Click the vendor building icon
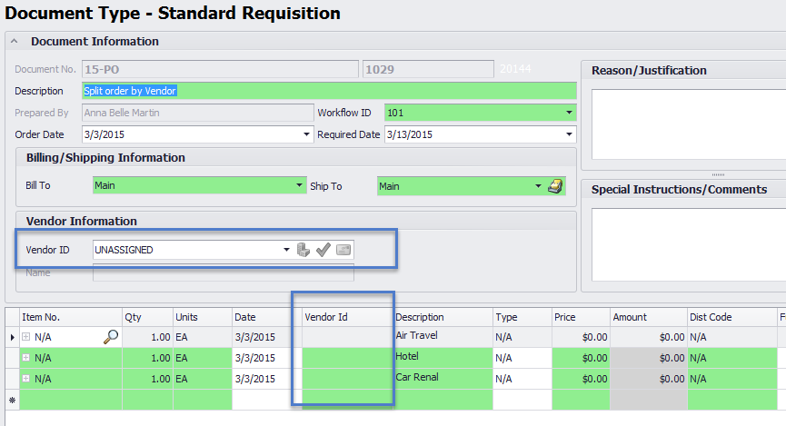 (x=304, y=250)
